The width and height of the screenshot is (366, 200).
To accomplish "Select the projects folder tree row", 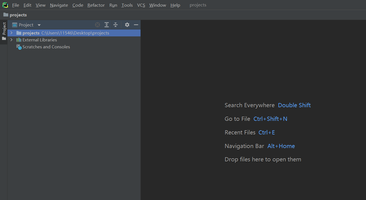I will point(74,33).
